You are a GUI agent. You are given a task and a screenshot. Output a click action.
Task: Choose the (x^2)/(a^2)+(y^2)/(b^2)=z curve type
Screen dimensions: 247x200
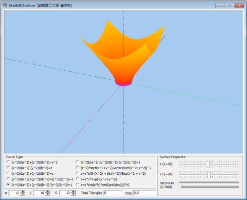8,173
